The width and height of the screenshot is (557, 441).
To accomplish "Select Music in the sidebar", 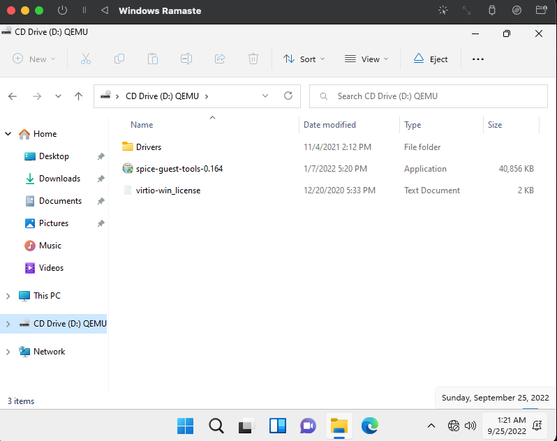I will pos(50,246).
